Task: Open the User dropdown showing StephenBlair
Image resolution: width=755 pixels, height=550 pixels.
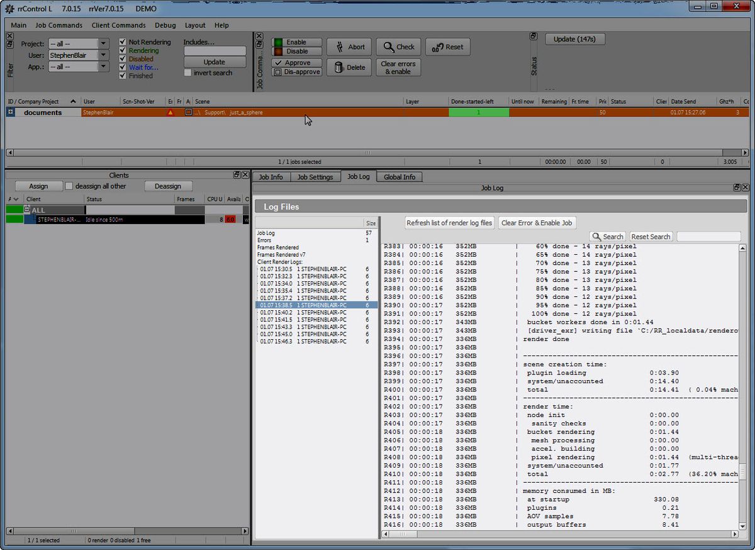Action: (103, 55)
